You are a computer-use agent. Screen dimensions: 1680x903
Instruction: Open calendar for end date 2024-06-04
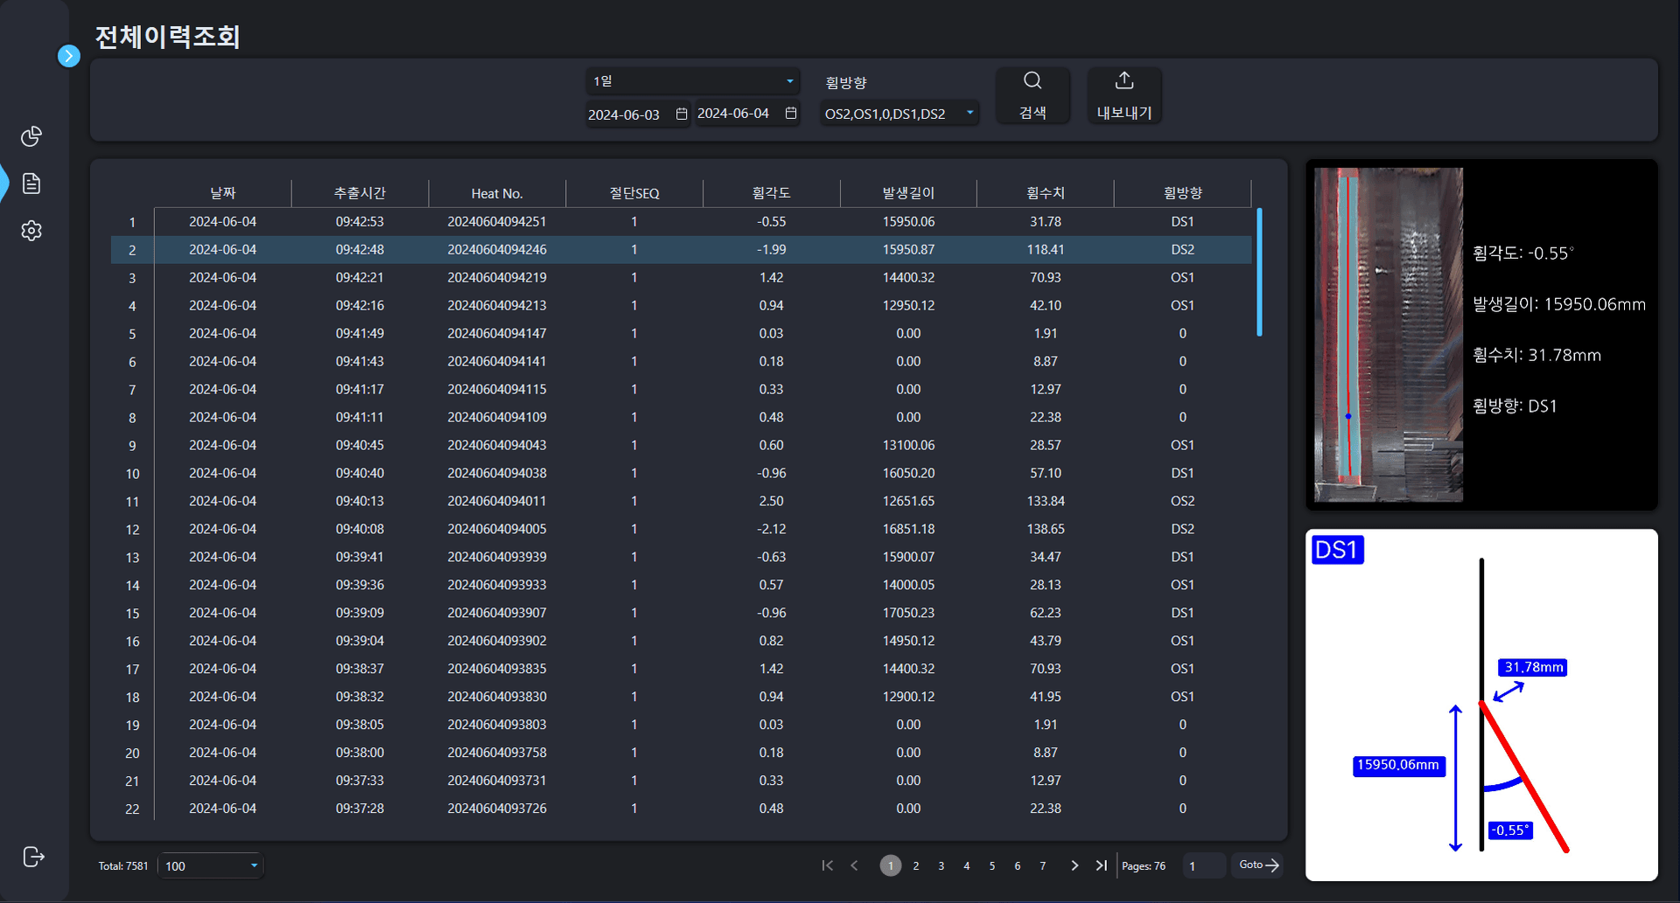point(791,114)
